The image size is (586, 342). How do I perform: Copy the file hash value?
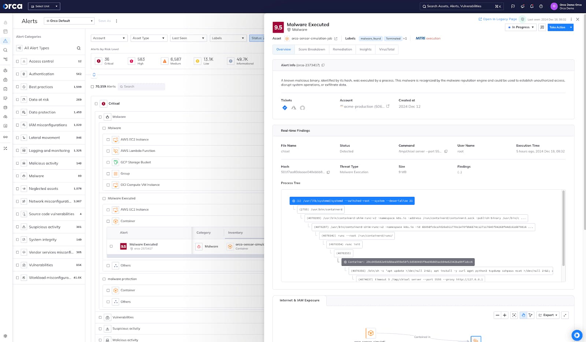coord(328,172)
